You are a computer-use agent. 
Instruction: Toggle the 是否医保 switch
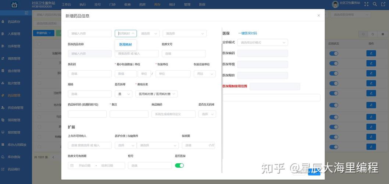point(179,165)
